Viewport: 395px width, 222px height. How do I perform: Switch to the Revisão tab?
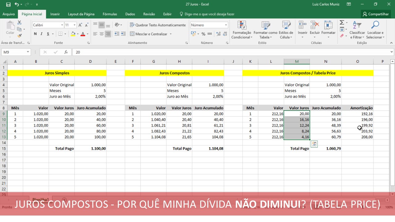tap(149, 14)
